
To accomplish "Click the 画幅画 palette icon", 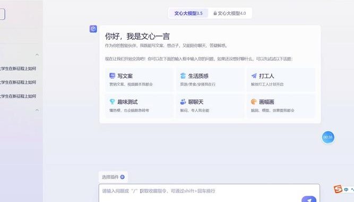I will tap(254, 102).
